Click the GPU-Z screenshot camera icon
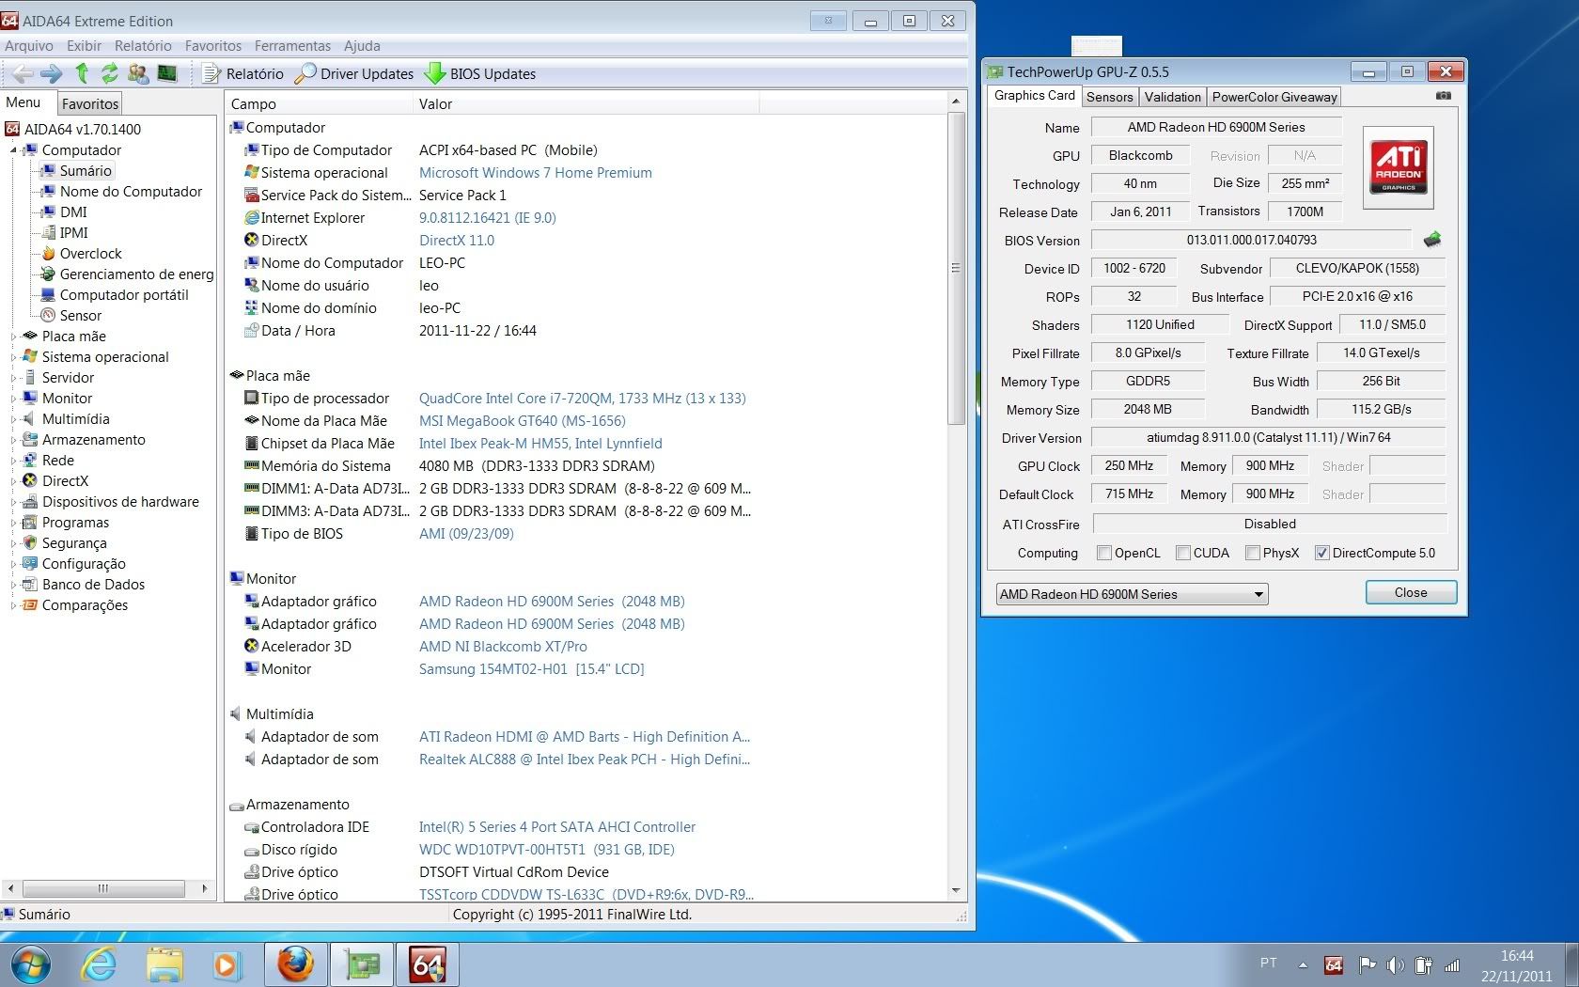The width and height of the screenshot is (1579, 987). [x=1444, y=96]
